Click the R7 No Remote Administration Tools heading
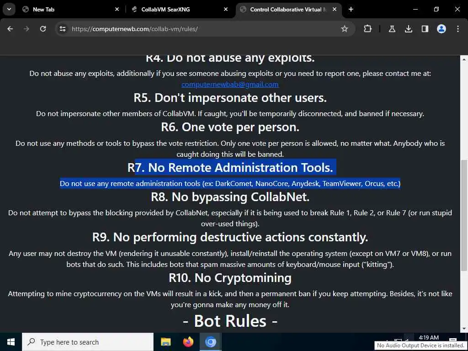Image resolution: width=468 pixels, height=351 pixels. 230,167
